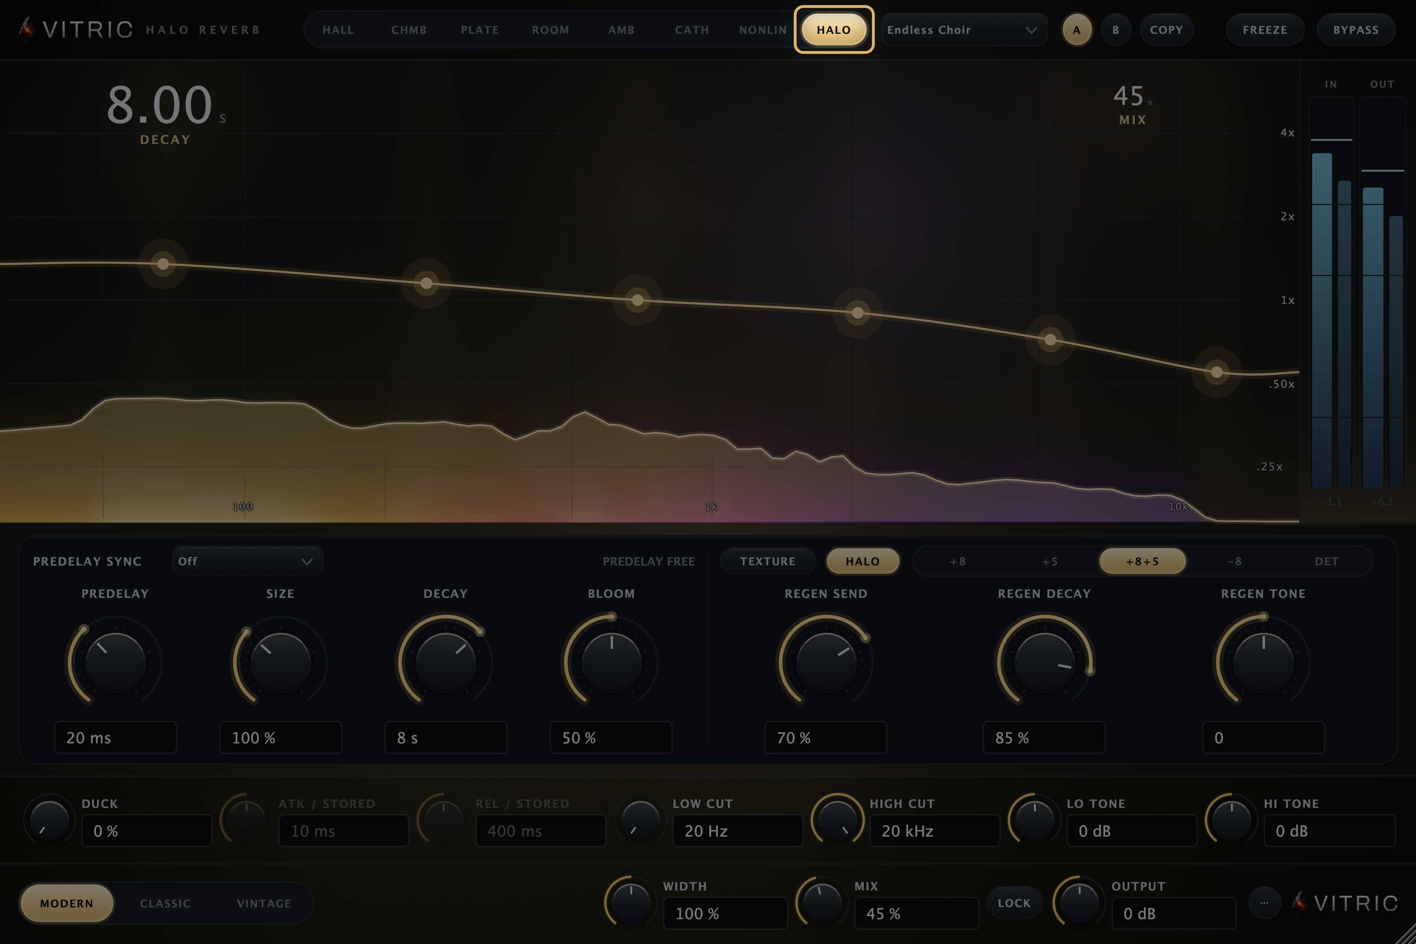Screen dimensions: 1416x944
Task: Toggle the mix Lock button
Action: click(1014, 902)
